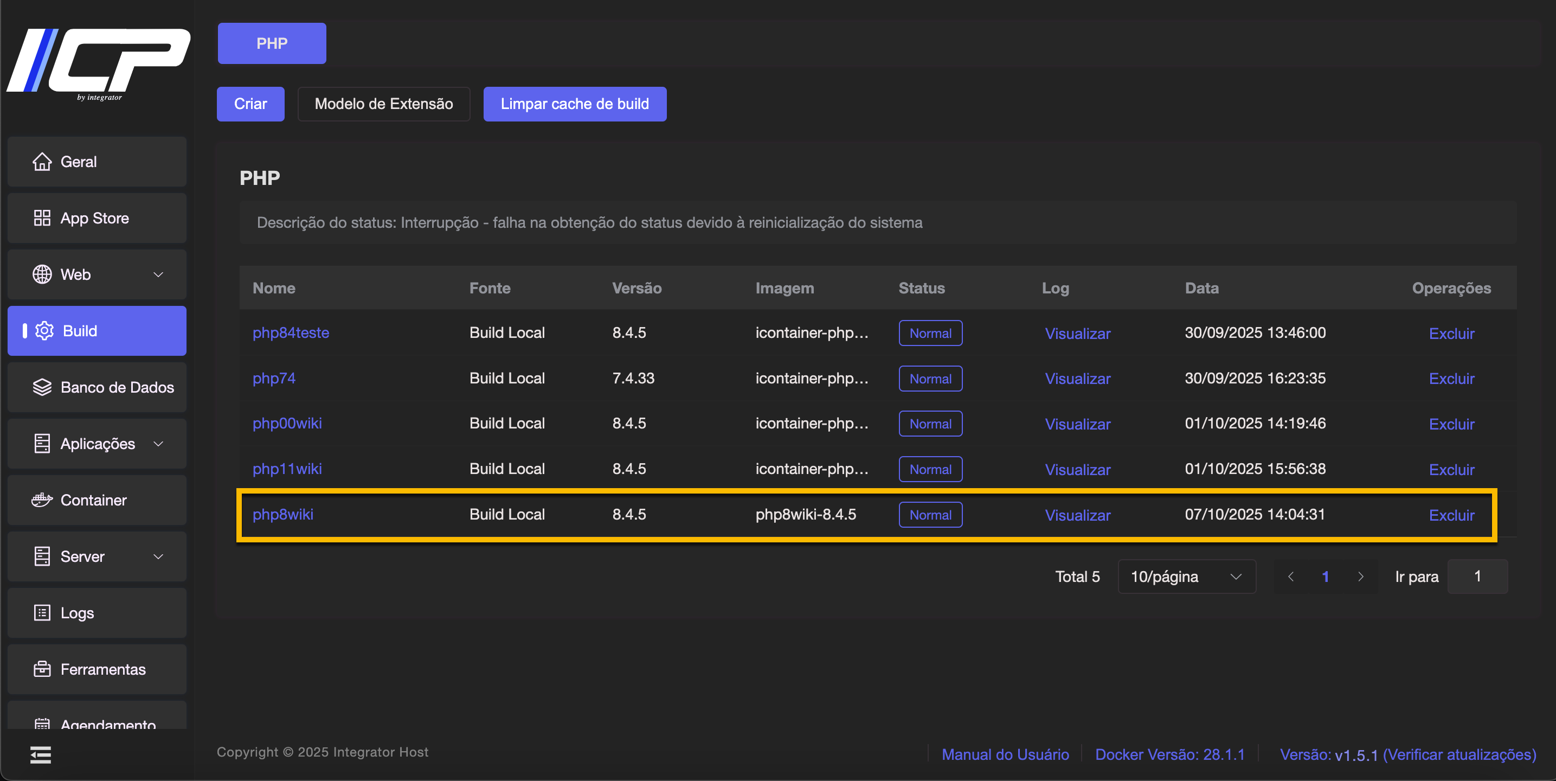Click the Geral home icon
This screenshot has width=1556, height=781.
click(x=42, y=162)
